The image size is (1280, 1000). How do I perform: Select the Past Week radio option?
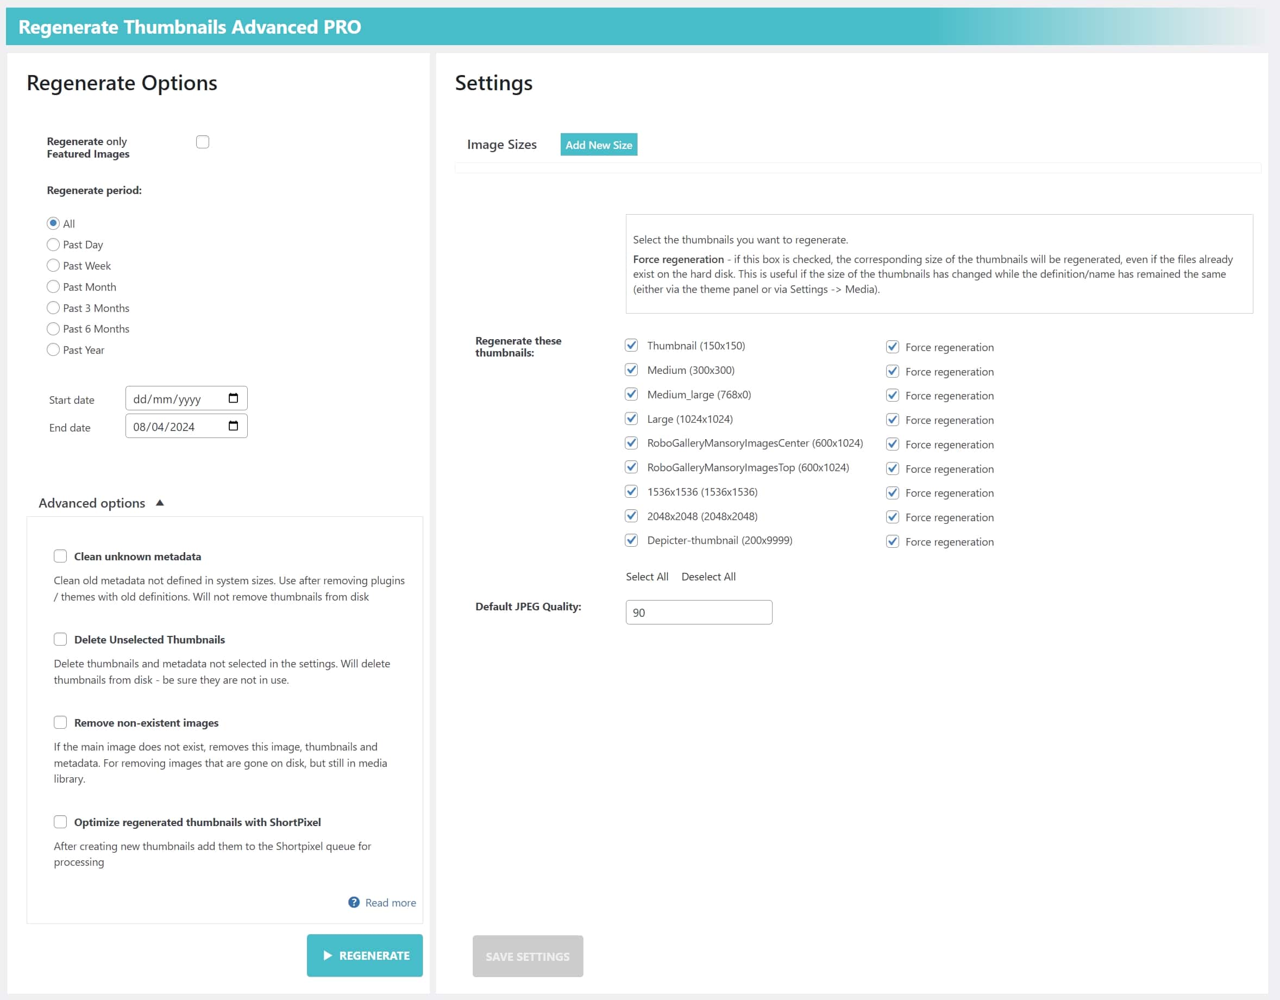pyautogui.click(x=53, y=266)
